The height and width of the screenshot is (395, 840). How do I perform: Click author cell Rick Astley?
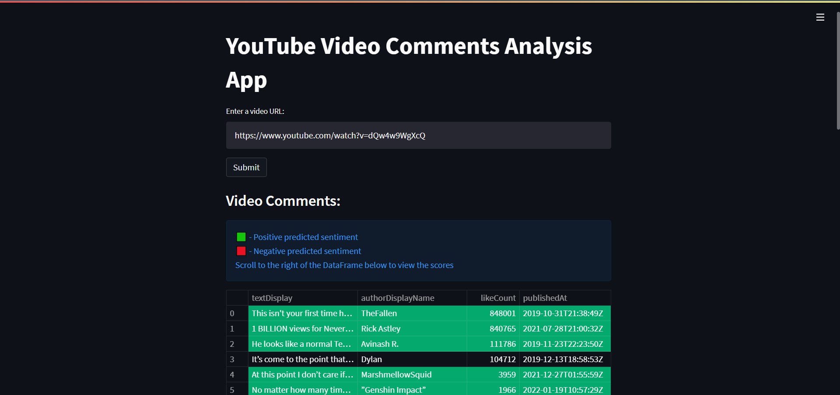(412, 328)
